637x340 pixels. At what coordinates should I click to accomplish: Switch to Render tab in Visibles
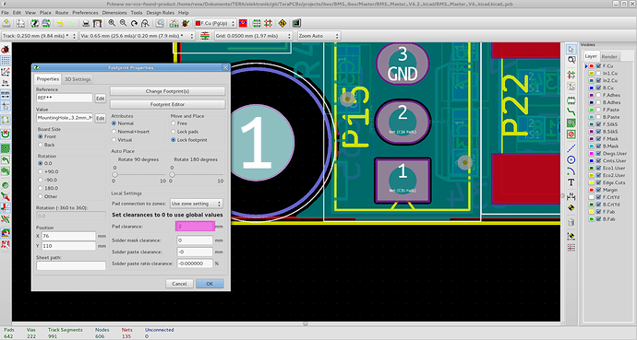click(609, 57)
